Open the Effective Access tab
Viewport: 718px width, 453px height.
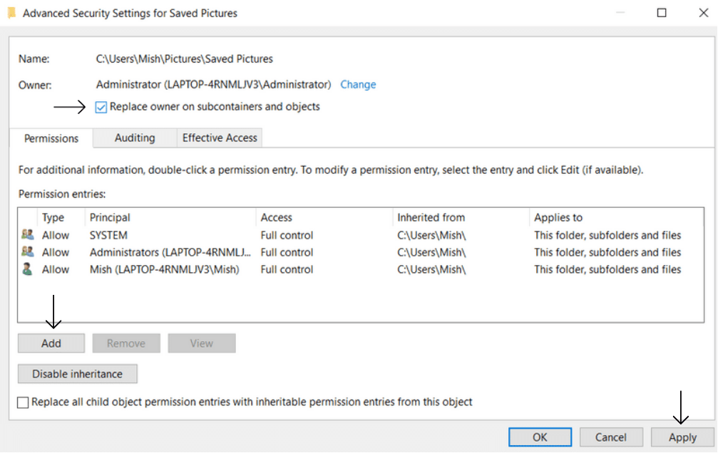pyautogui.click(x=220, y=138)
